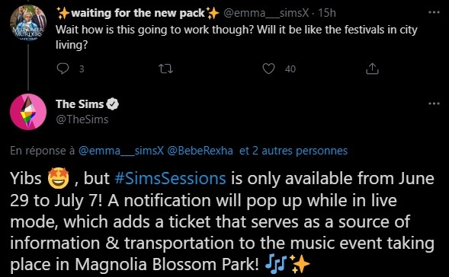
Task: Show the 'et 2 autres personnes' list
Action: pos(293,151)
